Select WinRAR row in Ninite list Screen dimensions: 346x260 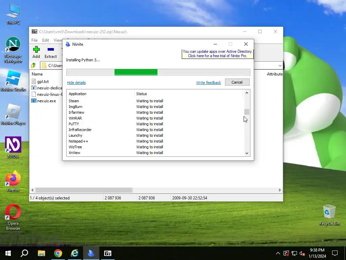point(155,118)
